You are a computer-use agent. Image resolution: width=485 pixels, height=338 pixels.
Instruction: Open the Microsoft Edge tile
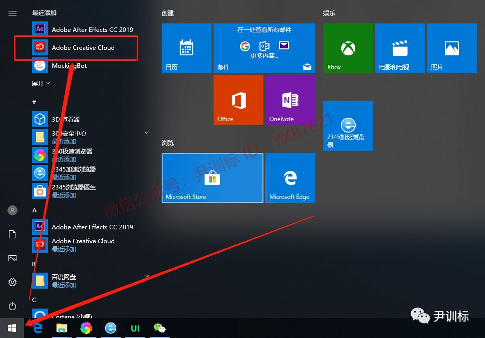click(290, 178)
